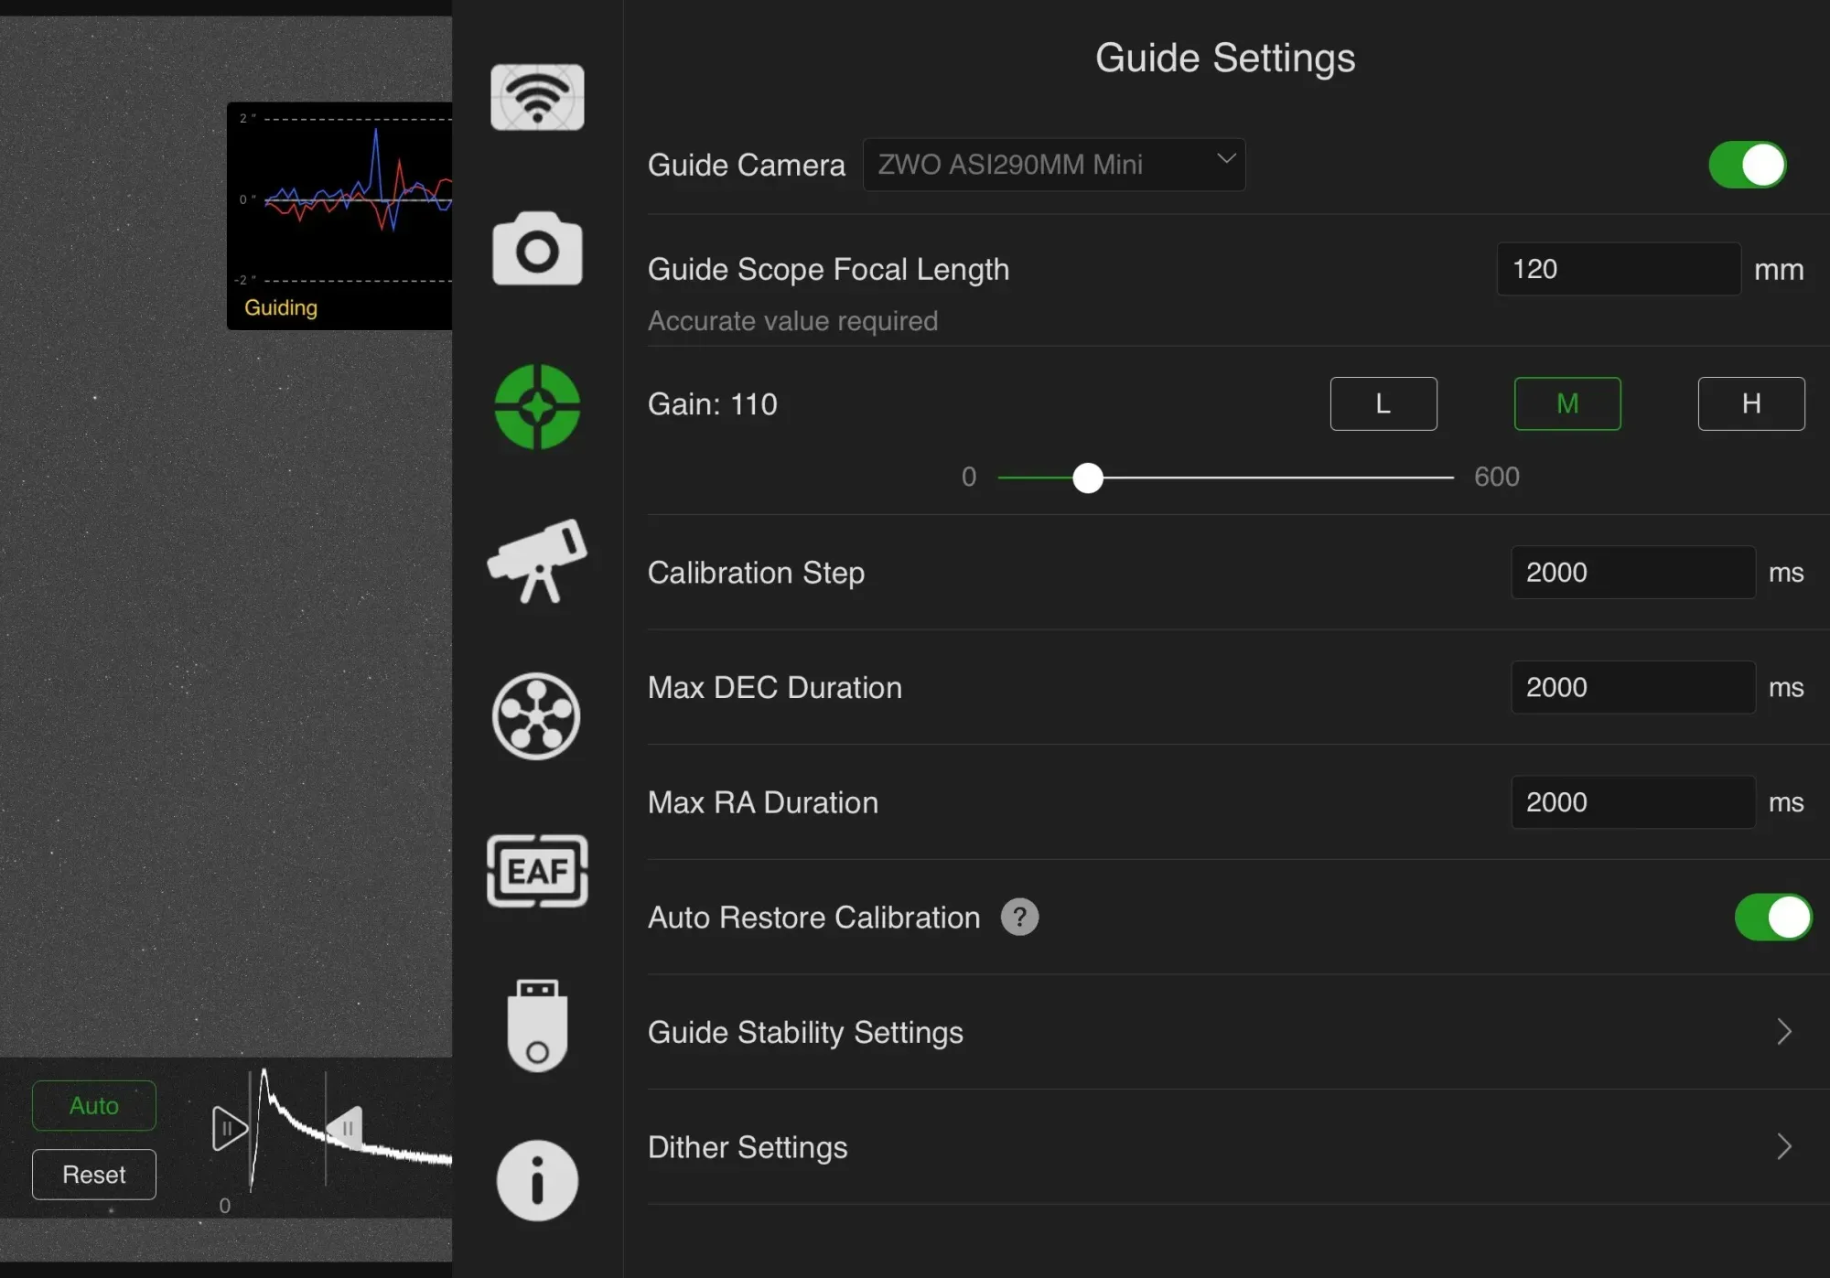The width and height of the screenshot is (1830, 1278).
Task: Open the Wi-Fi settings icon
Action: [537, 97]
